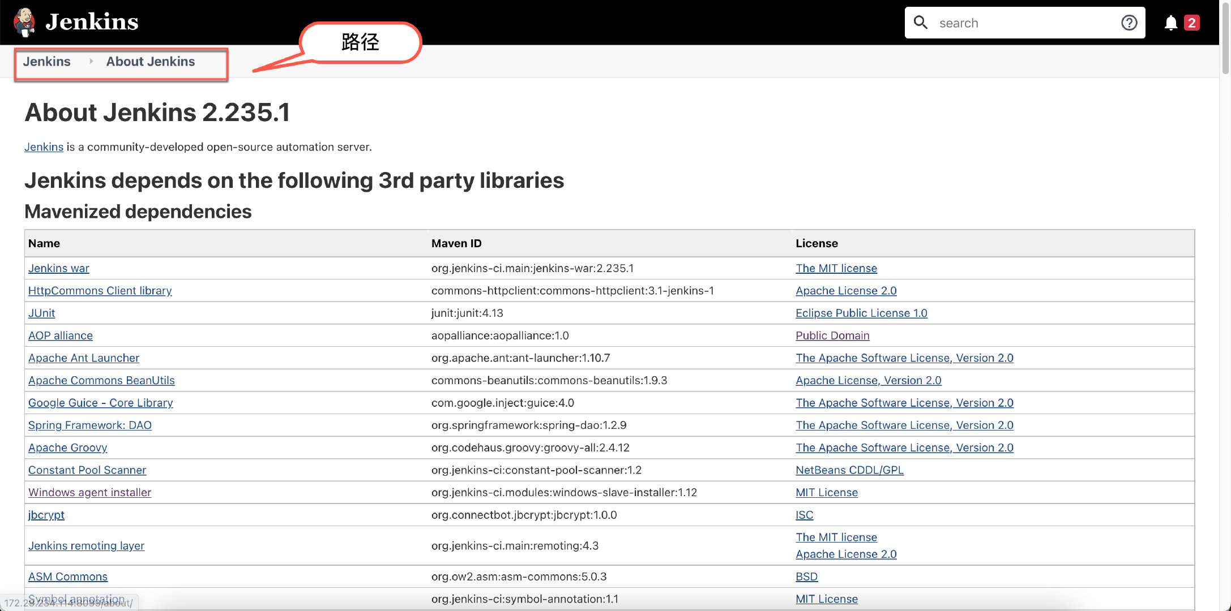
Task: Open the Jenkins community link in the description
Action: (x=44, y=147)
